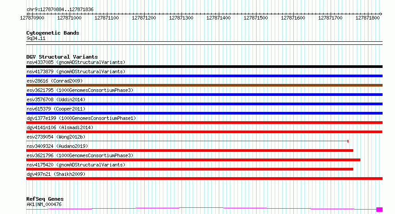Click ruler tick label 127870900
395x214 pixels.
[x=32, y=18]
